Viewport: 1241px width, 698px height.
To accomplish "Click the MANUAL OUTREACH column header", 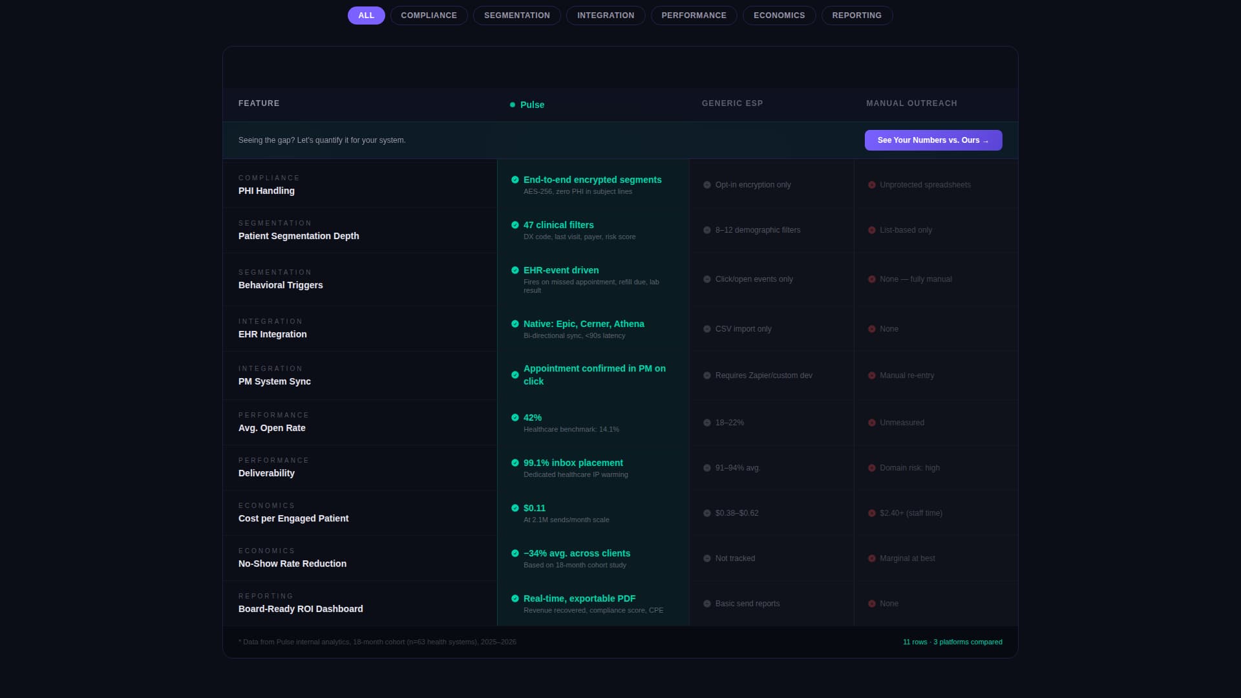I will [x=911, y=103].
